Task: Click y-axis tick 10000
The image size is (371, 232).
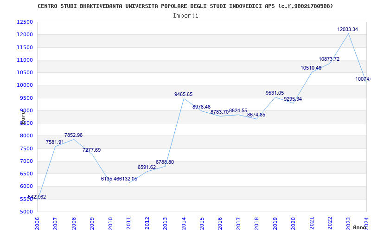Action: click(25, 85)
